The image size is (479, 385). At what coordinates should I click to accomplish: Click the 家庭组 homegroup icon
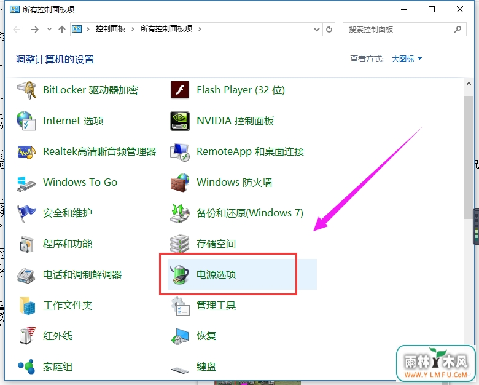pos(26,367)
